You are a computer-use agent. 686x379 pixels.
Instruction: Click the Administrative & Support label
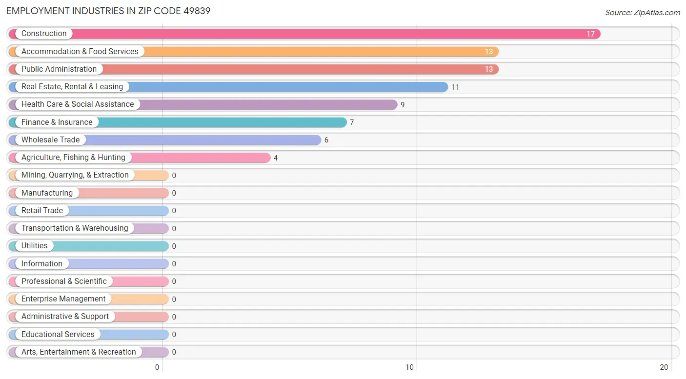[x=65, y=317]
